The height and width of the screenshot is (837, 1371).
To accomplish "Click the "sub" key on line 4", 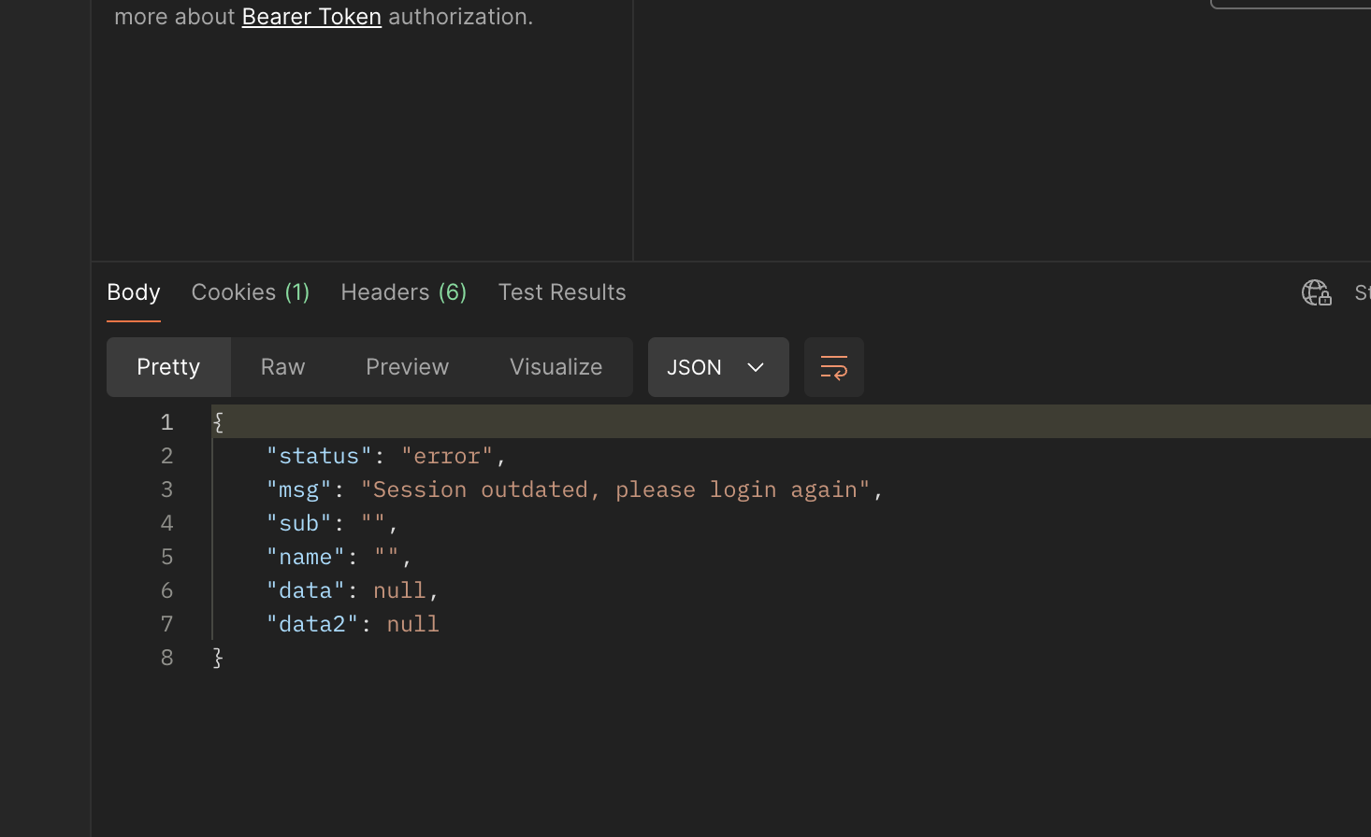I will [299, 523].
